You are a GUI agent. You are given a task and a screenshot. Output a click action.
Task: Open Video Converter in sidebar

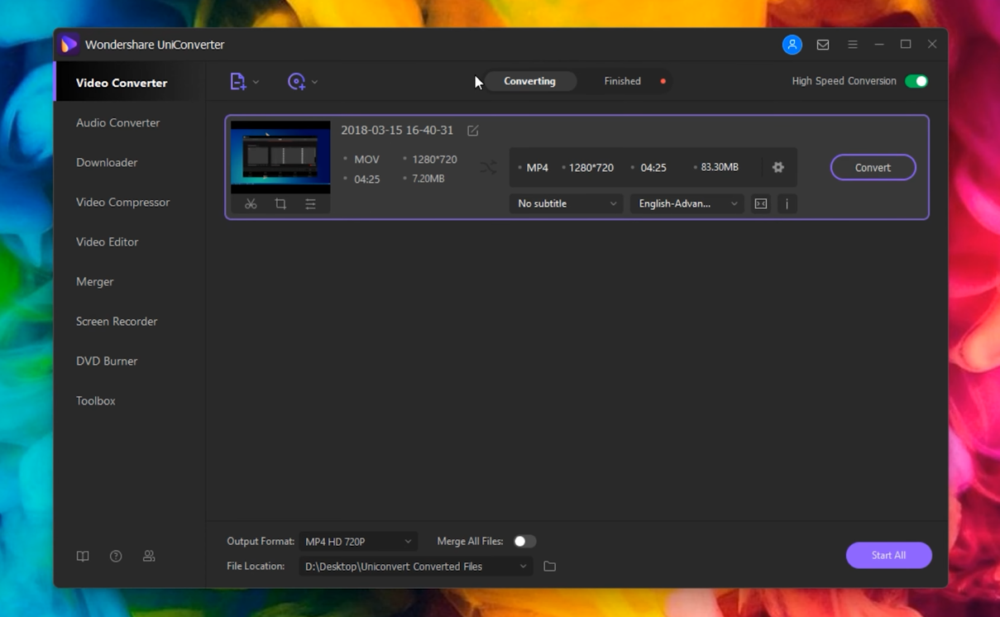[x=130, y=83]
